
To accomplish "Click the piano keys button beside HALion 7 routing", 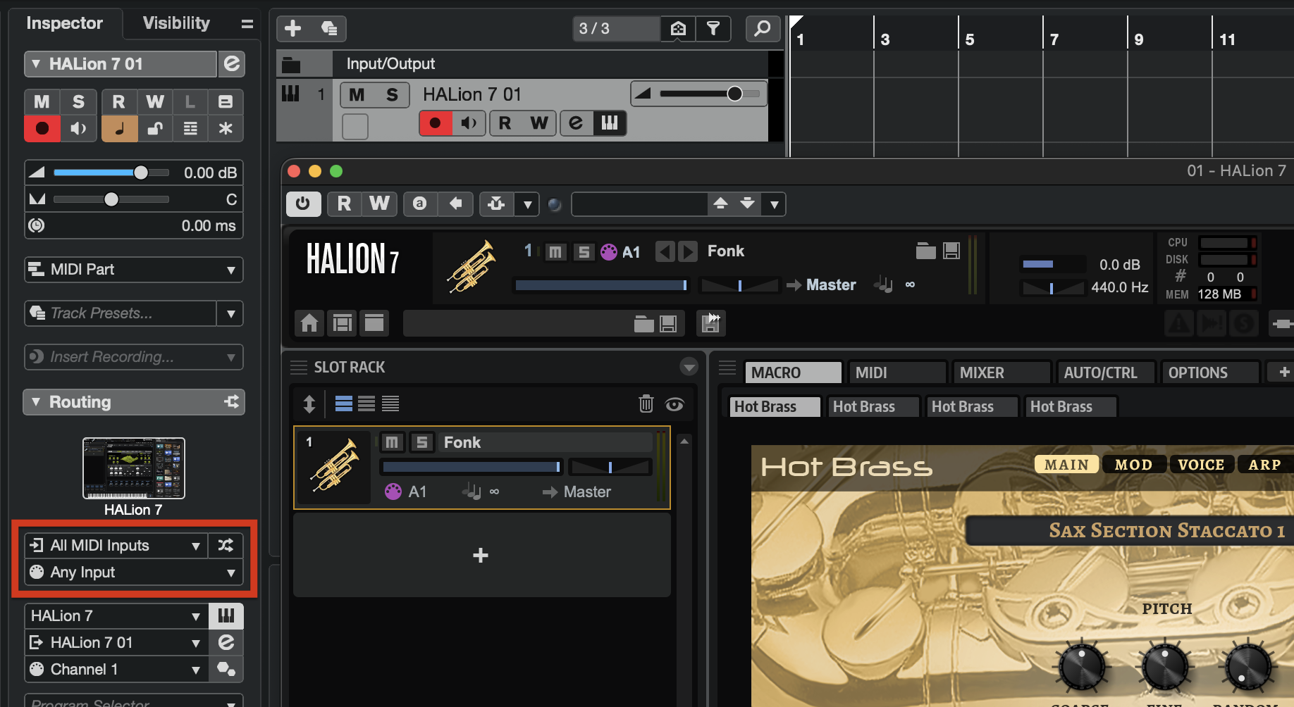I will coord(226,616).
